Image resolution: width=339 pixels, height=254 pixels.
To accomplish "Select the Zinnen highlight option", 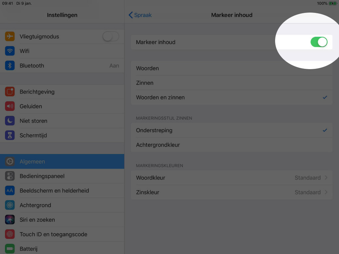I will point(231,83).
